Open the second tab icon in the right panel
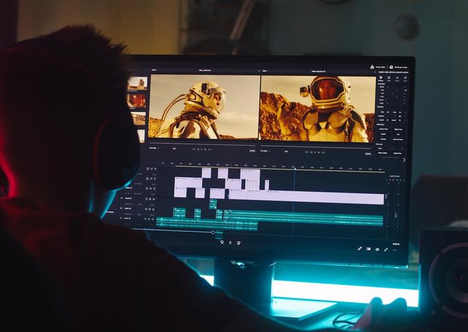 [389, 79]
